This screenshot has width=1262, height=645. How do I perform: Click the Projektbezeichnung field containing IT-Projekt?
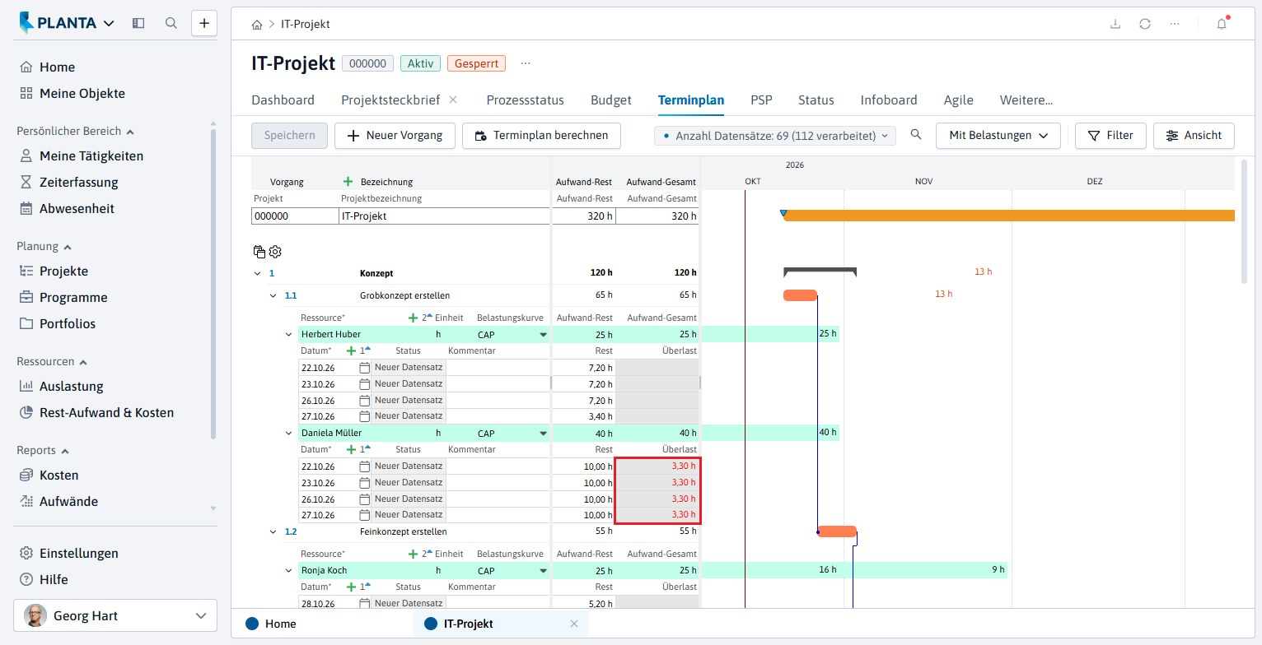tap(444, 216)
